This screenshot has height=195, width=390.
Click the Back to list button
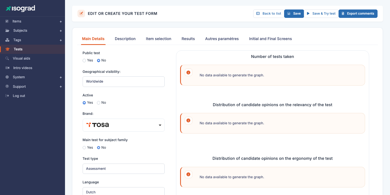coord(269,14)
